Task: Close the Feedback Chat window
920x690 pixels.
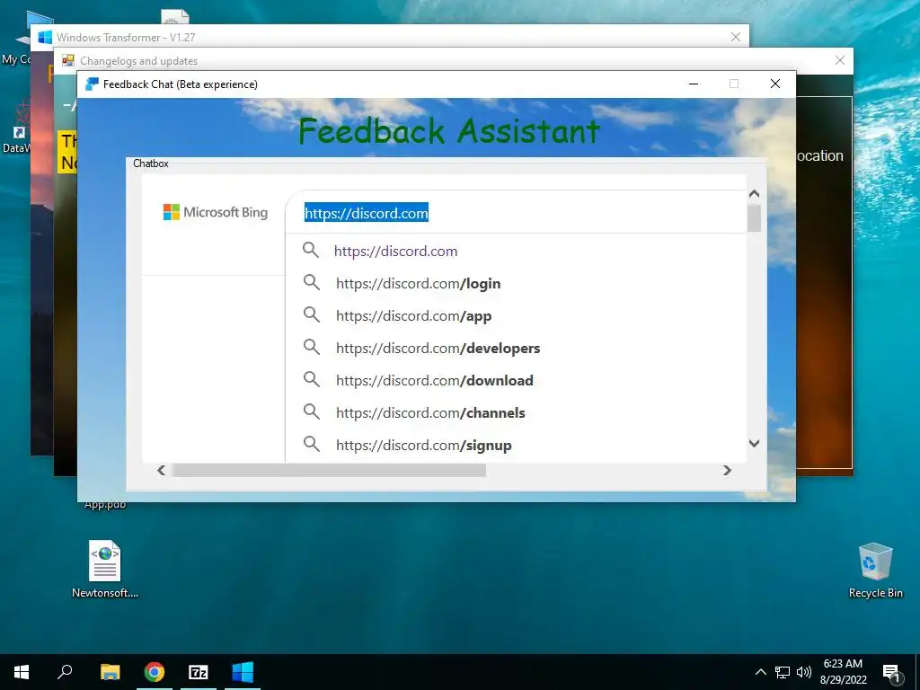Action: 775,84
